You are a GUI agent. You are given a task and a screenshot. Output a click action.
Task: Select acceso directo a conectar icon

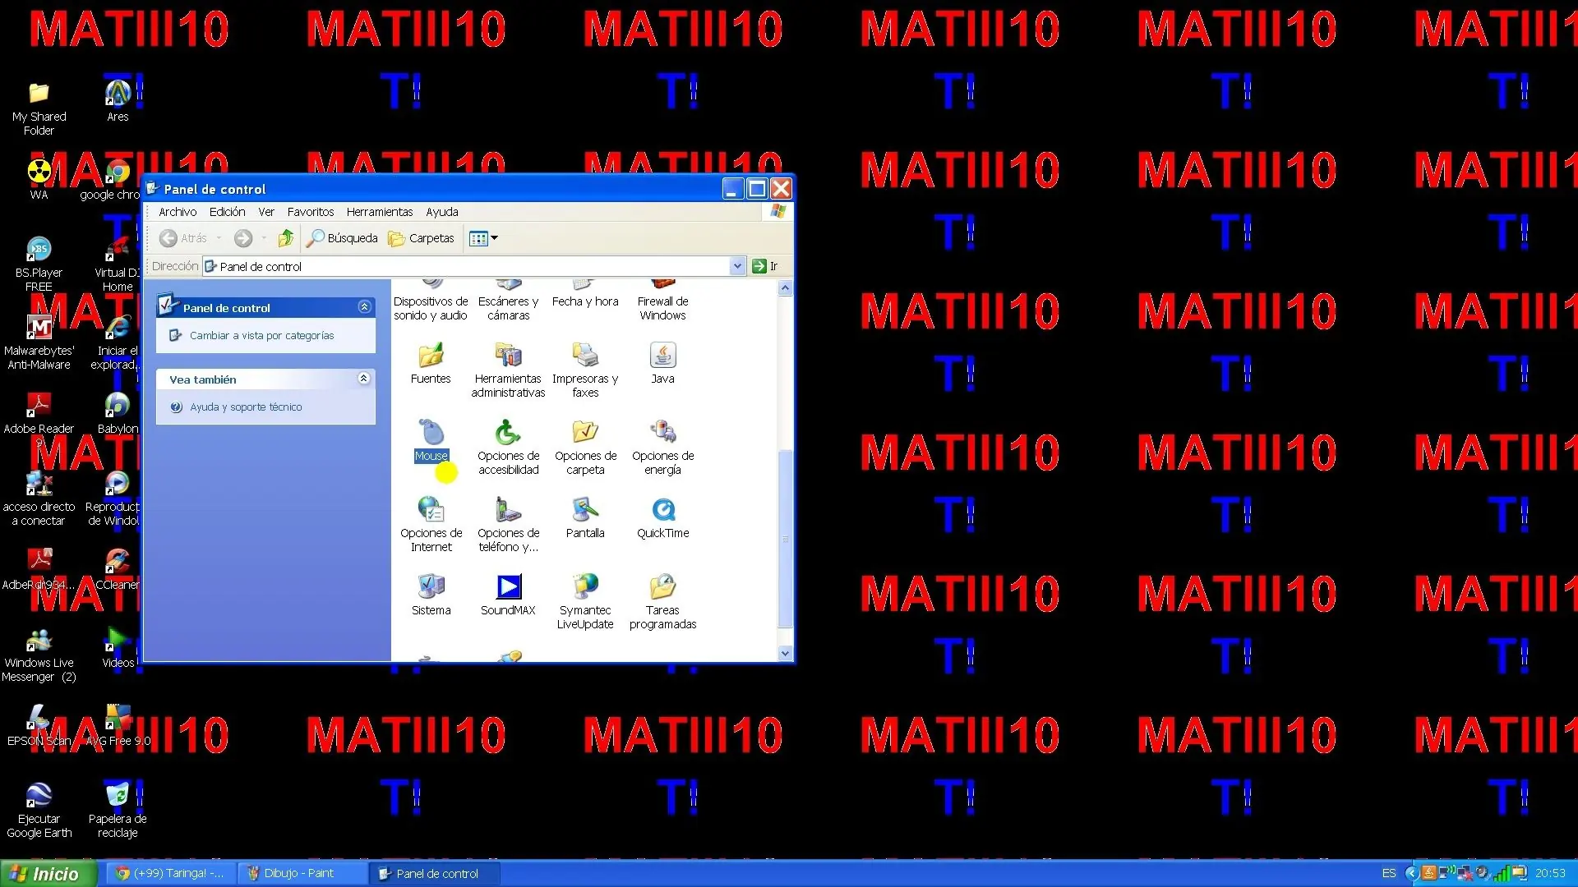[x=39, y=498]
